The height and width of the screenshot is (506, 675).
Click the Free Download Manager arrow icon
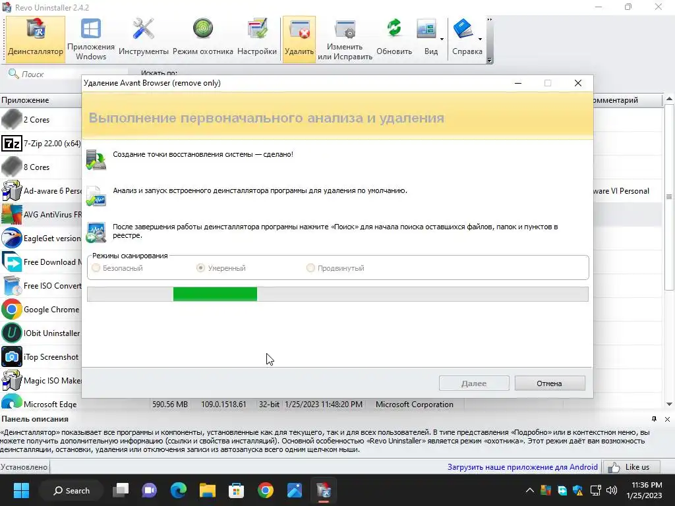point(12,262)
